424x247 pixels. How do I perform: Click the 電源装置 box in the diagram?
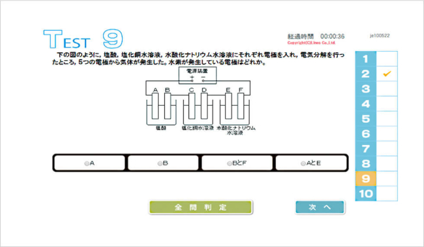[x=198, y=75]
